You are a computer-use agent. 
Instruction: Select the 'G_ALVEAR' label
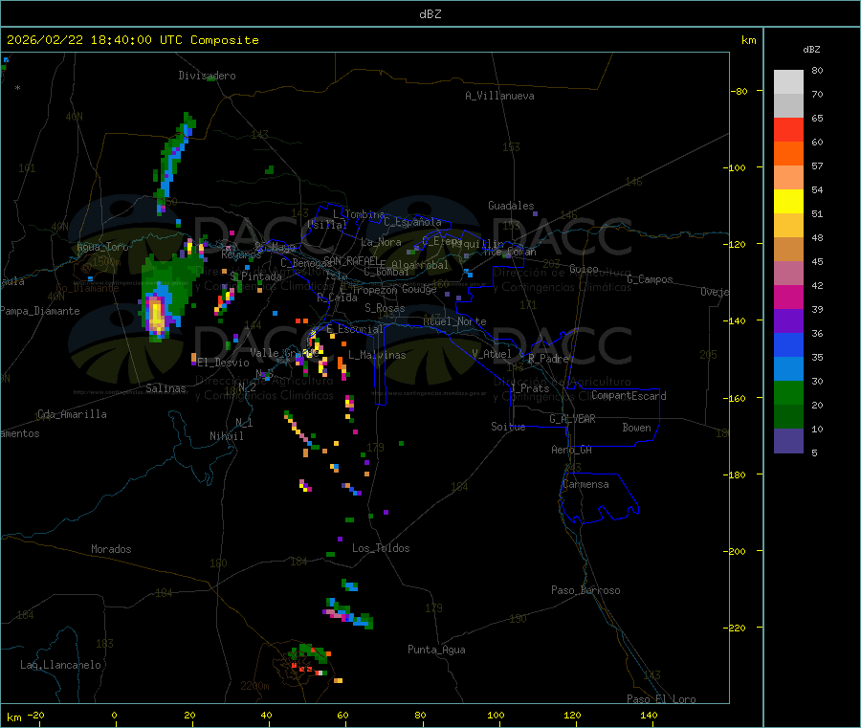point(572,419)
